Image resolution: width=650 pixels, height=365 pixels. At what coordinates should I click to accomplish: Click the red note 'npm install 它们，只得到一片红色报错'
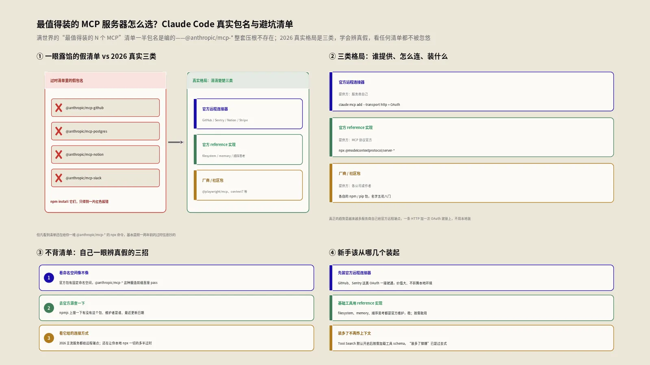point(79,202)
